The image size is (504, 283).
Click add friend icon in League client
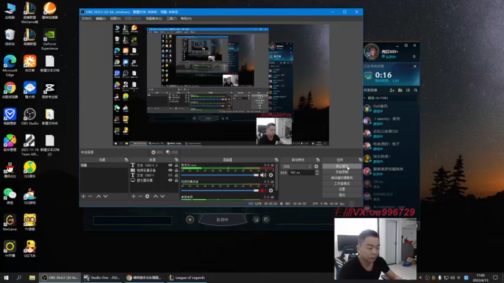pyautogui.click(x=392, y=91)
